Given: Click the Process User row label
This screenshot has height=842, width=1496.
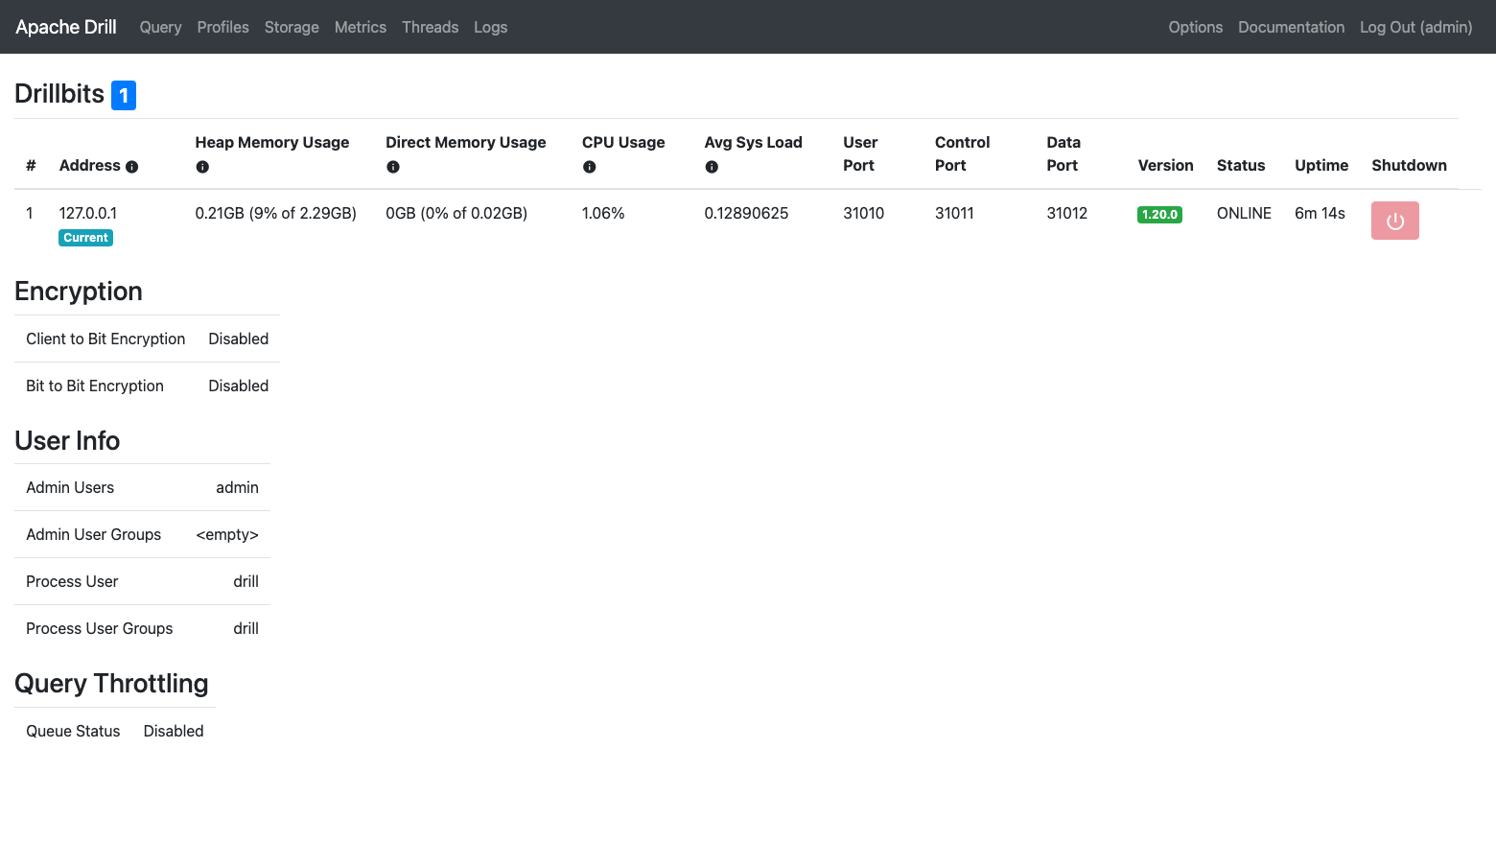Looking at the screenshot, I should point(72,581).
